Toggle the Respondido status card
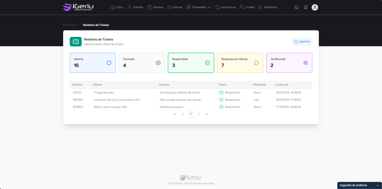This screenshot has width=382, height=189. pyautogui.click(x=191, y=63)
